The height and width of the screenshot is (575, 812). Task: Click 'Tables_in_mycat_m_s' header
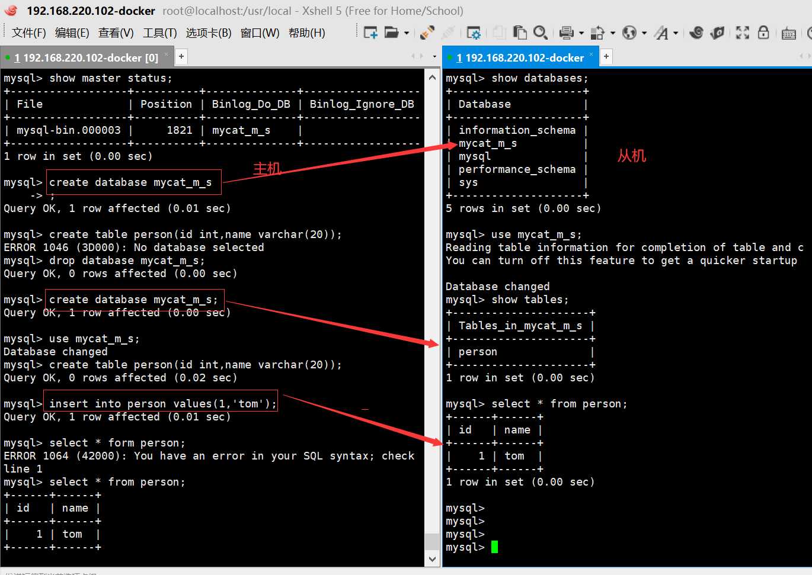(x=520, y=326)
